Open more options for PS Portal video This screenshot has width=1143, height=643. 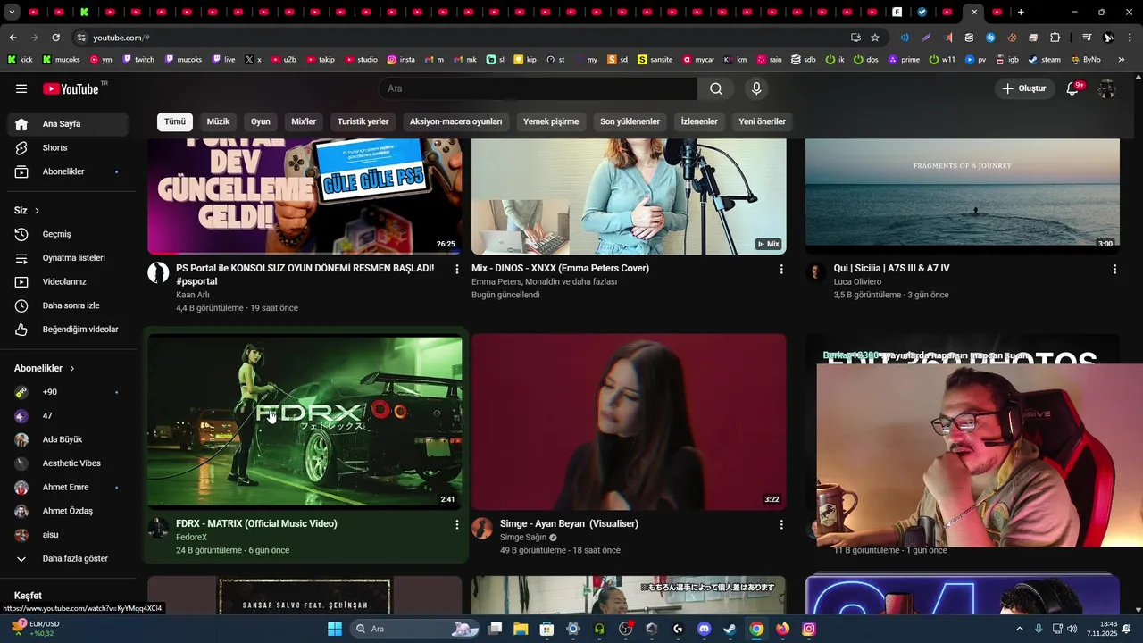457,269
